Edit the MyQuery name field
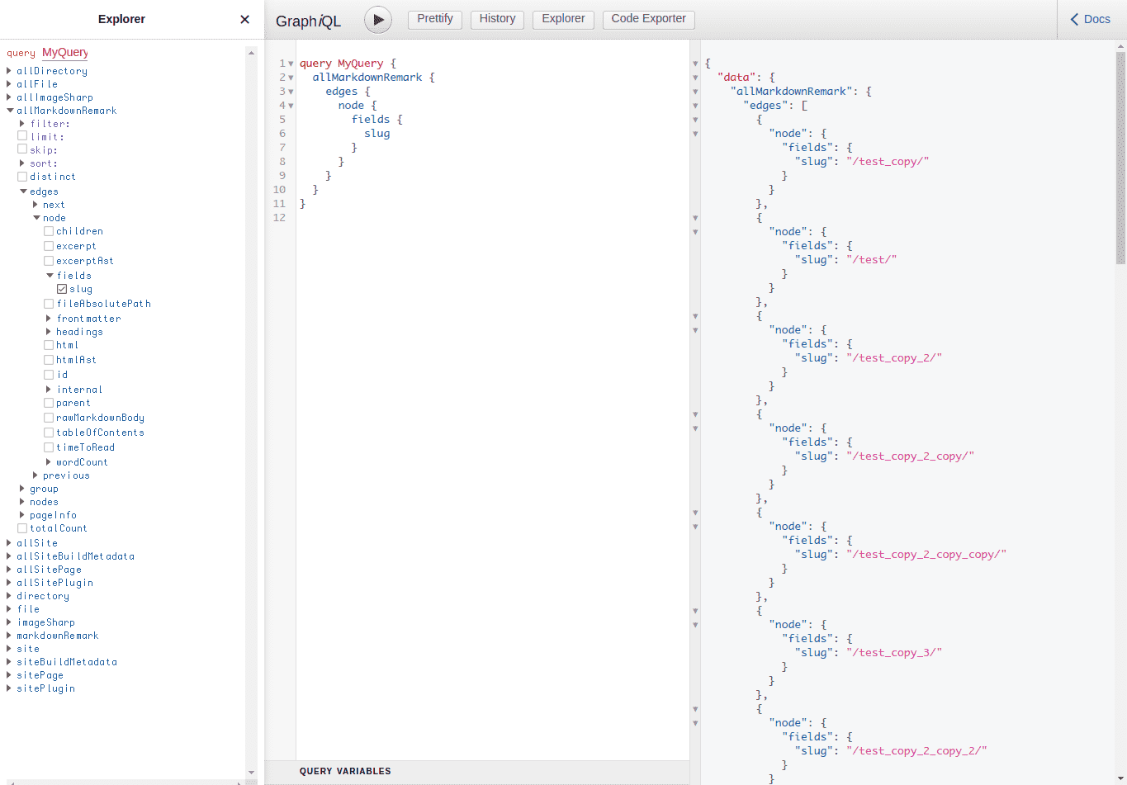Image resolution: width=1127 pixels, height=785 pixels. coord(64,53)
